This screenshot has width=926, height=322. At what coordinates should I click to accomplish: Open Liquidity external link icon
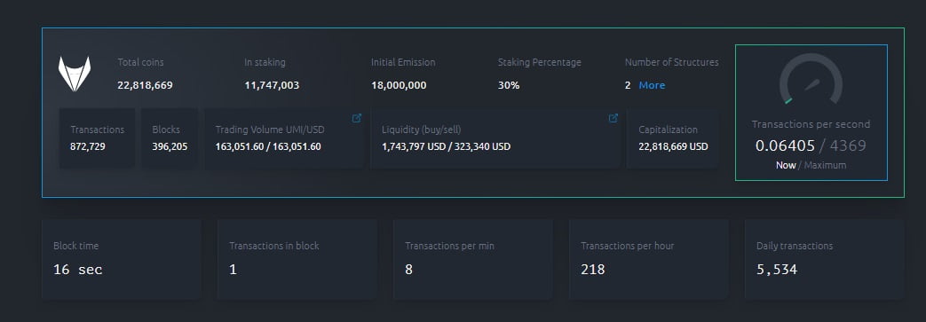coord(613,118)
